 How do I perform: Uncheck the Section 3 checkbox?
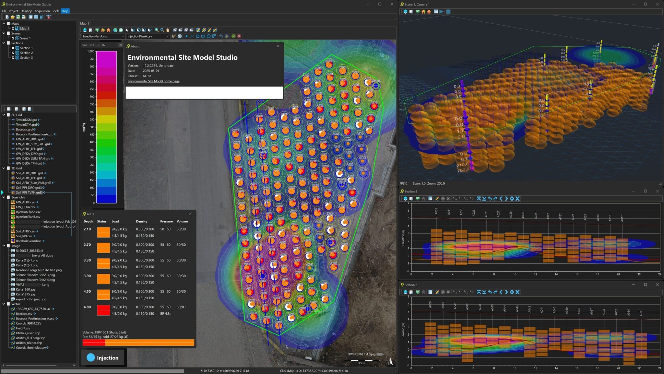tap(13, 58)
